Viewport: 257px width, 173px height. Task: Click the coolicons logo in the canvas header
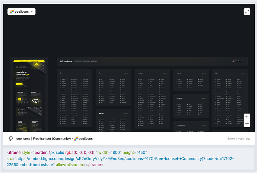coord(66,61)
